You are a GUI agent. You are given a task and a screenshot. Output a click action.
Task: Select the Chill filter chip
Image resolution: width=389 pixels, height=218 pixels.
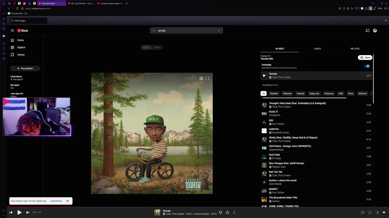pos(341,94)
